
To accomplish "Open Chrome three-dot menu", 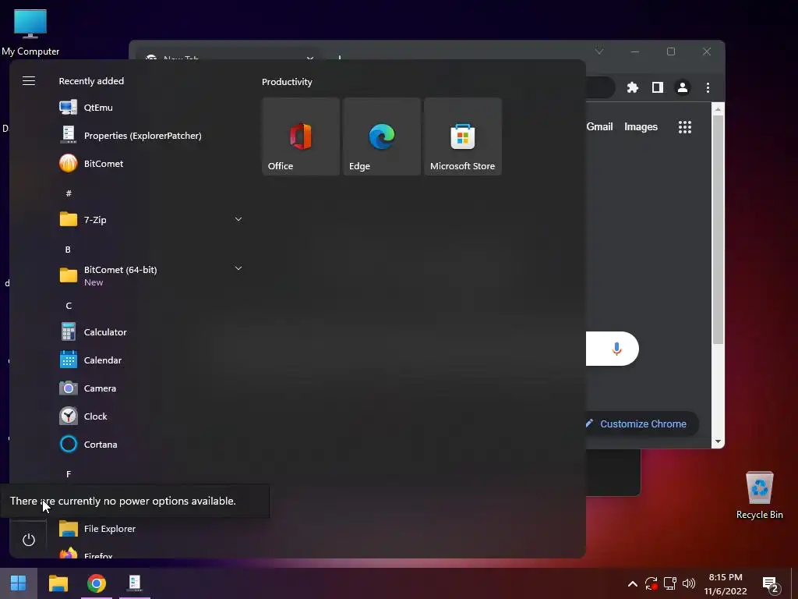I will (x=708, y=87).
